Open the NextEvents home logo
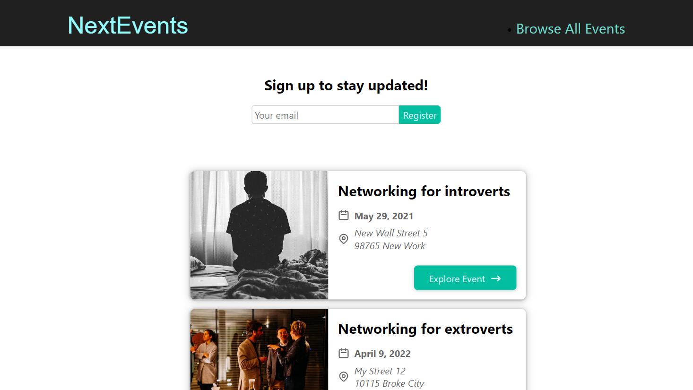The image size is (693, 390). pyautogui.click(x=128, y=26)
